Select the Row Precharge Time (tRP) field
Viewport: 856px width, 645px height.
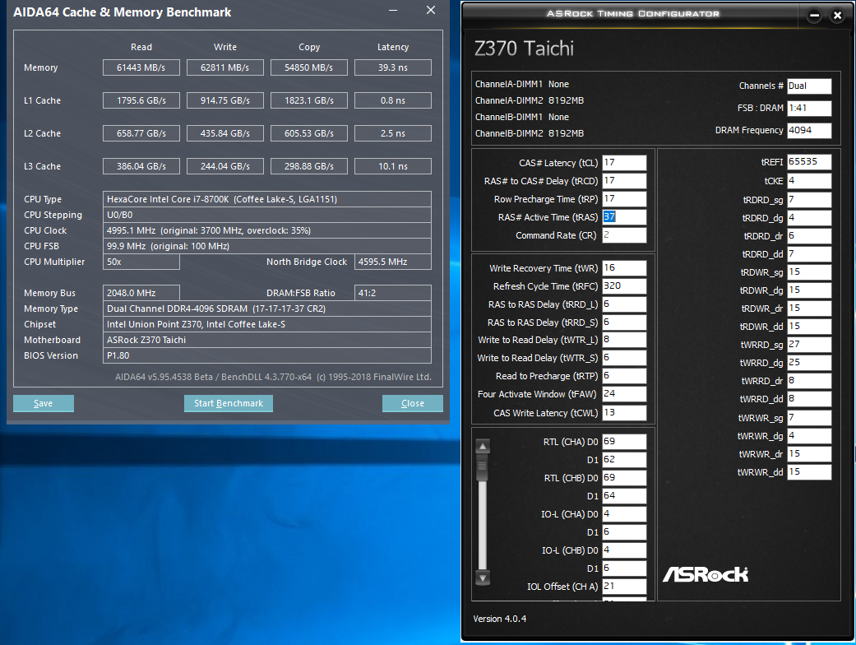tap(624, 199)
